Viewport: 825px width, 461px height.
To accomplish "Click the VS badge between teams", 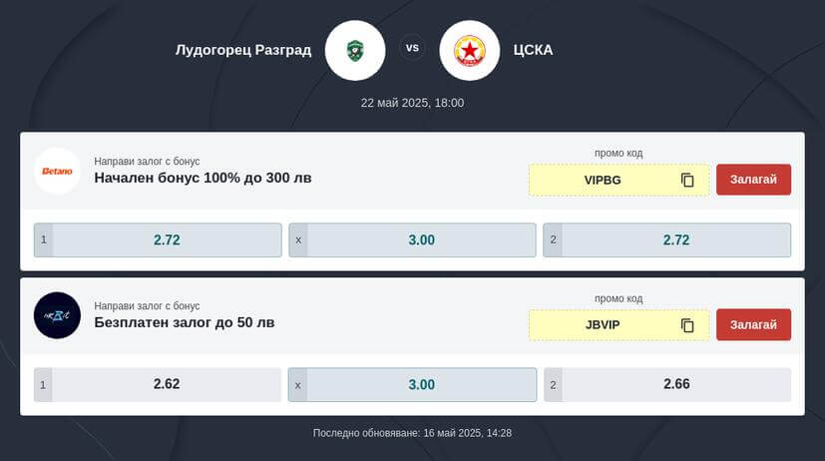I will pyautogui.click(x=413, y=48).
